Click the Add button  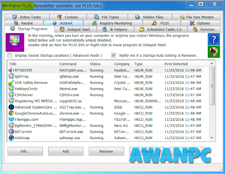(x=66, y=151)
